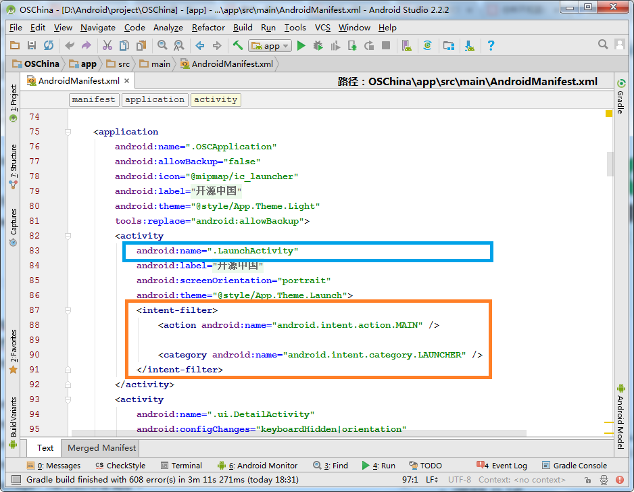Click the yellow warning marker in error stripe
This screenshot has height=492, width=634.
tap(608, 114)
